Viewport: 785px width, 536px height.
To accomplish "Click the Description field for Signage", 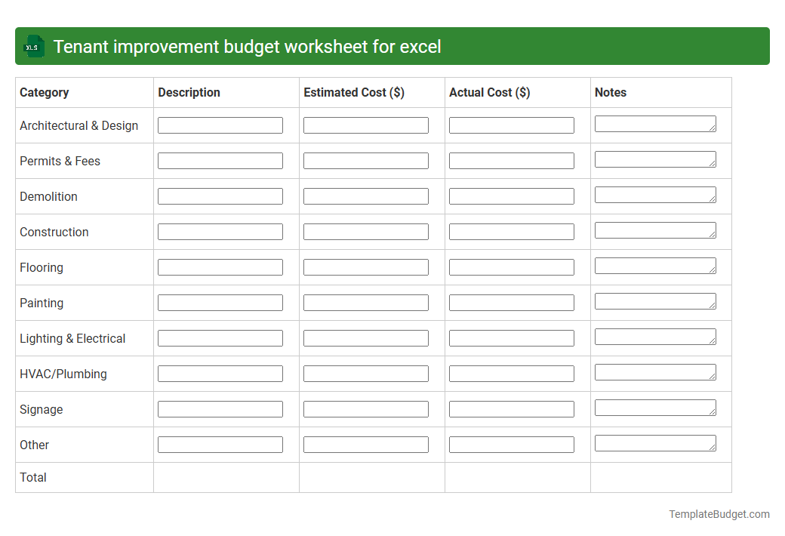I will pyautogui.click(x=220, y=408).
